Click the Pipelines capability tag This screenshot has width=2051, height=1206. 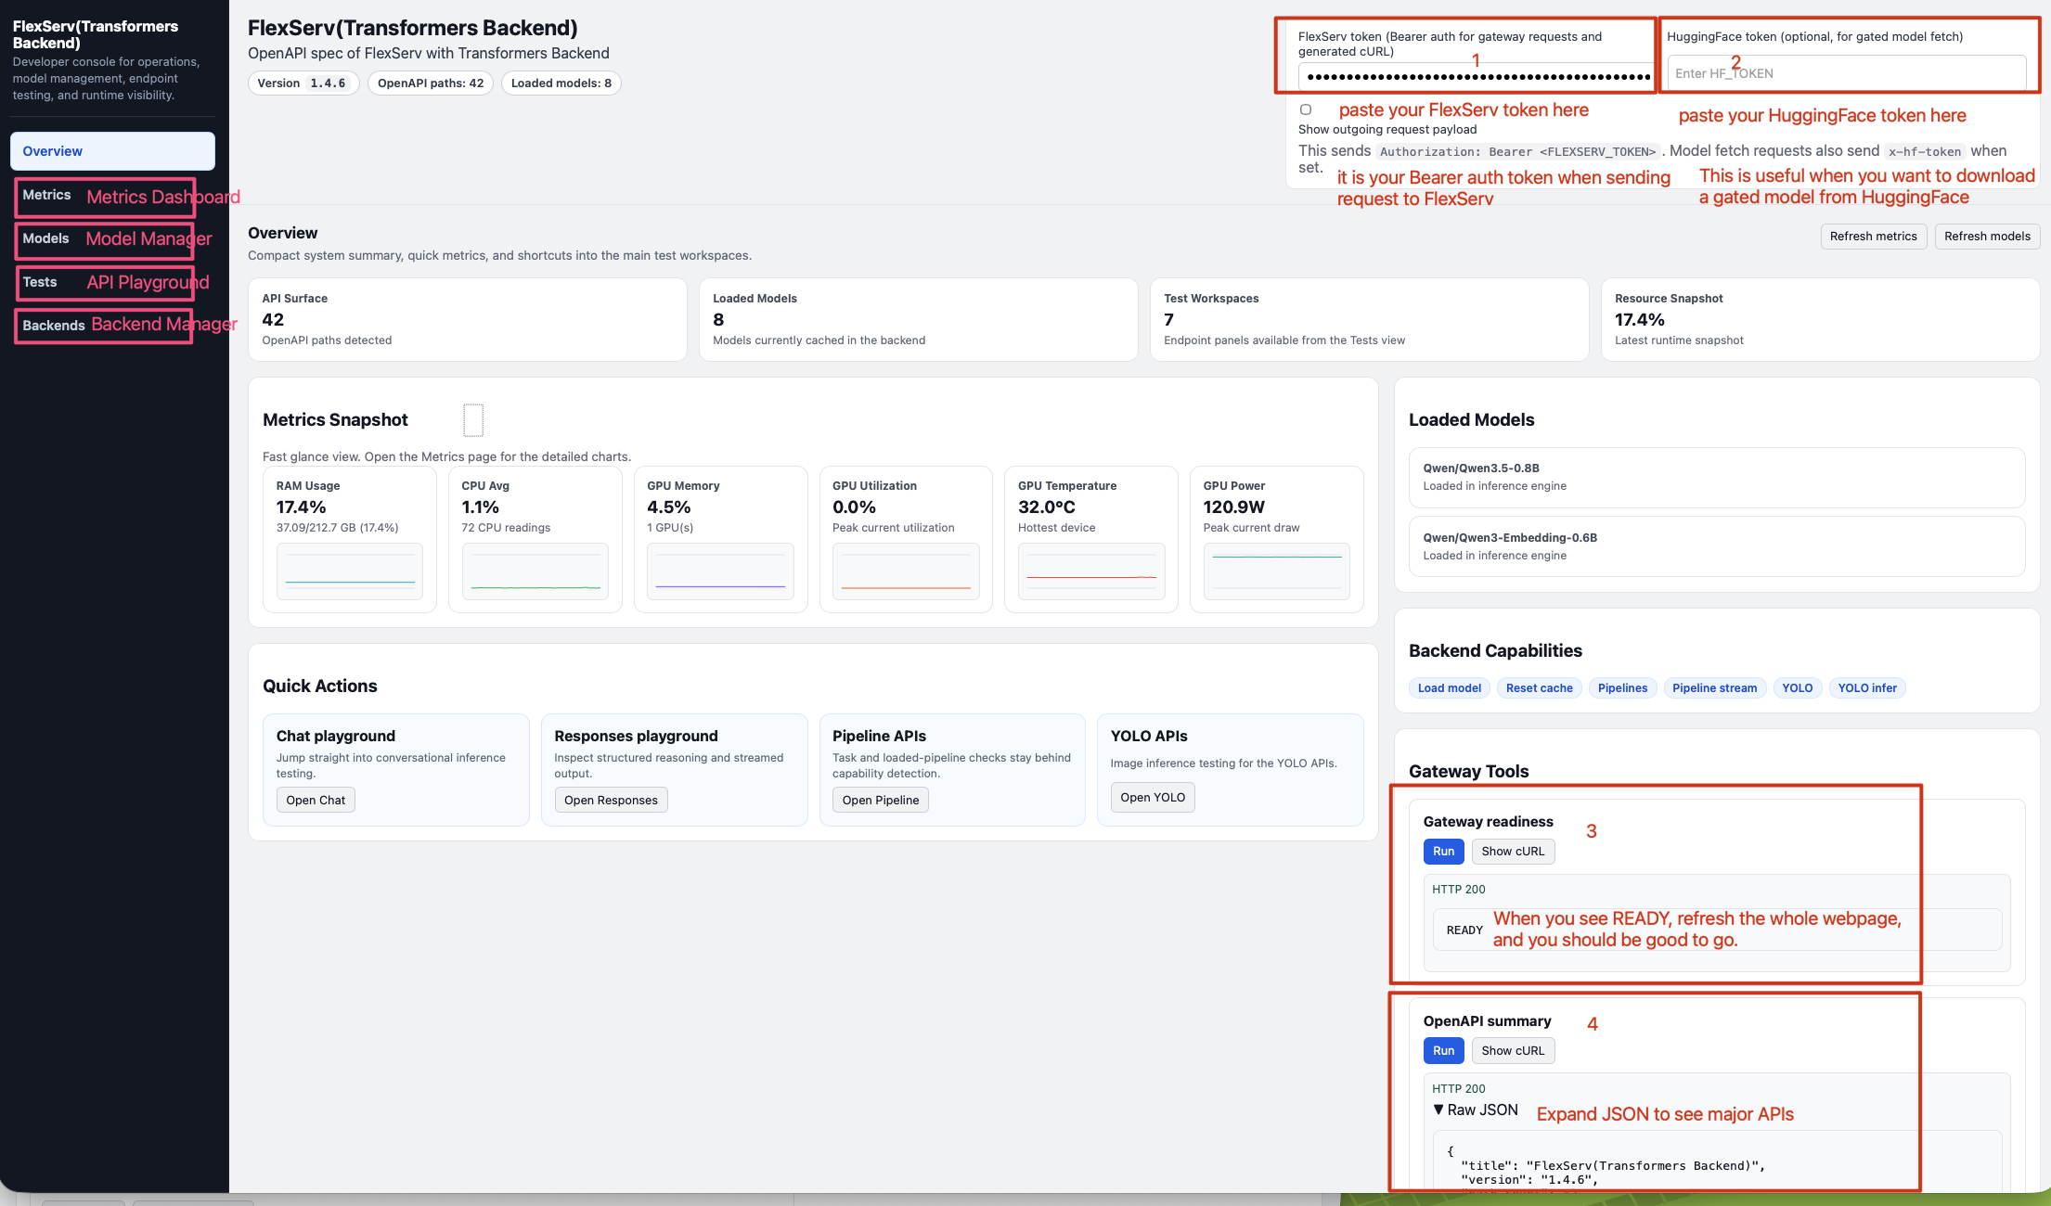point(1622,688)
